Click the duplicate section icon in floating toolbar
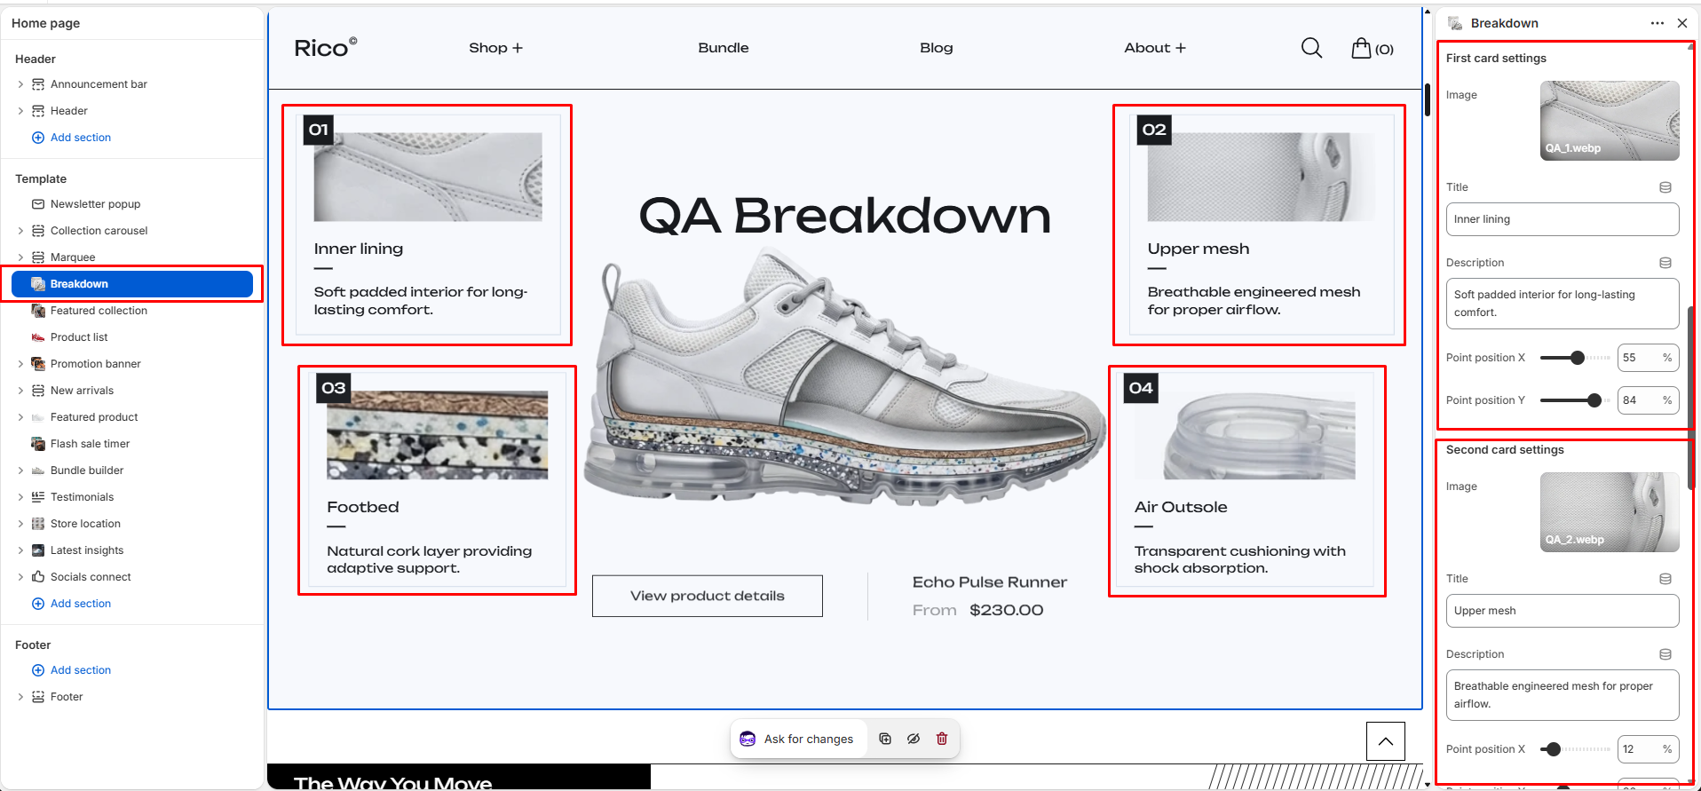 tap(885, 739)
